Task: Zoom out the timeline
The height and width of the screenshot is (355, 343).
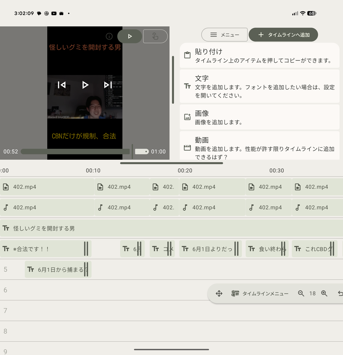Action: click(x=301, y=294)
